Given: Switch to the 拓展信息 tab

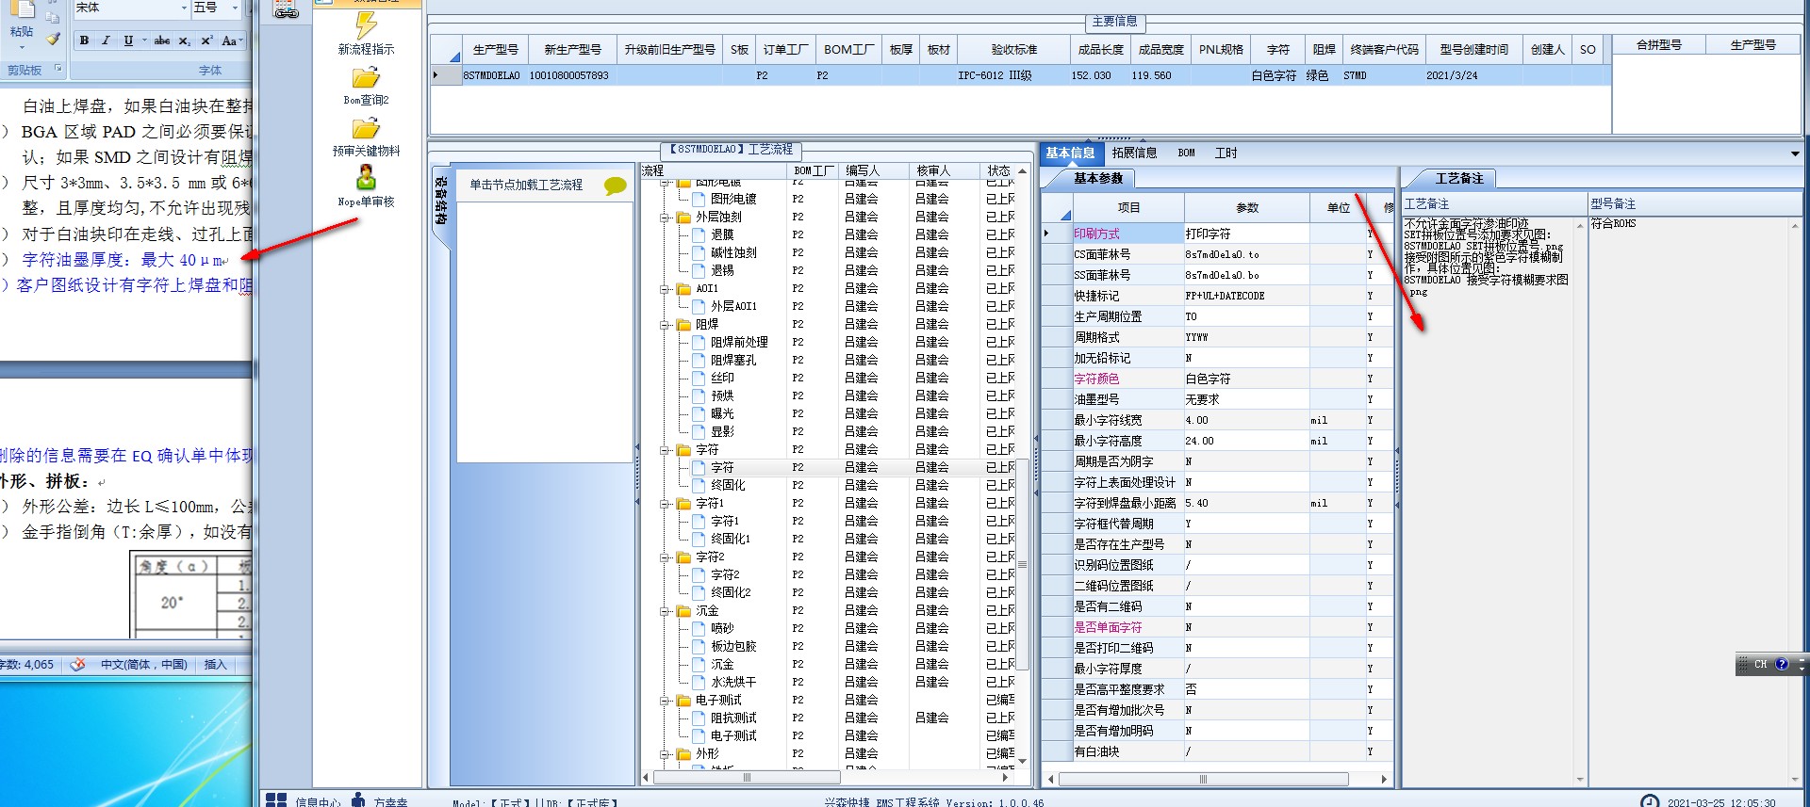Looking at the screenshot, I should [x=1134, y=153].
